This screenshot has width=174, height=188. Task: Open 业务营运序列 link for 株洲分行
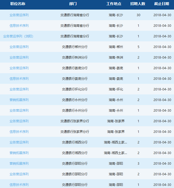click(19, 58)
